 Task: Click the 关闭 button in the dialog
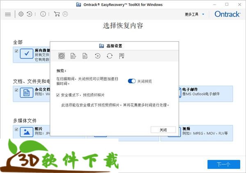tap(163, 130)
